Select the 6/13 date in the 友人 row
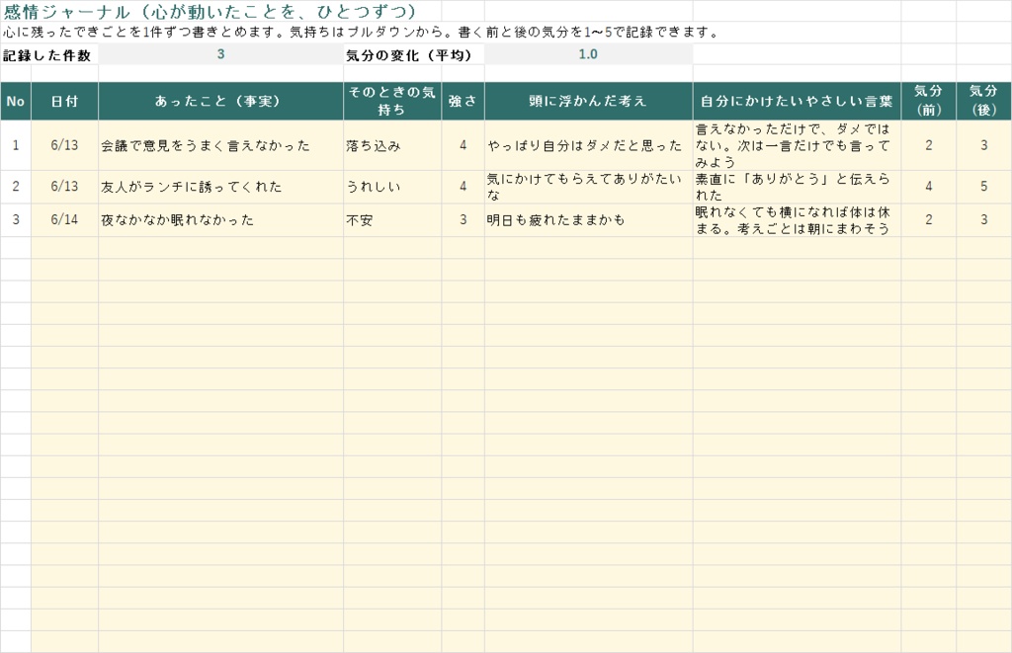Screen dimensions: 1012x653 pos(64,187)
